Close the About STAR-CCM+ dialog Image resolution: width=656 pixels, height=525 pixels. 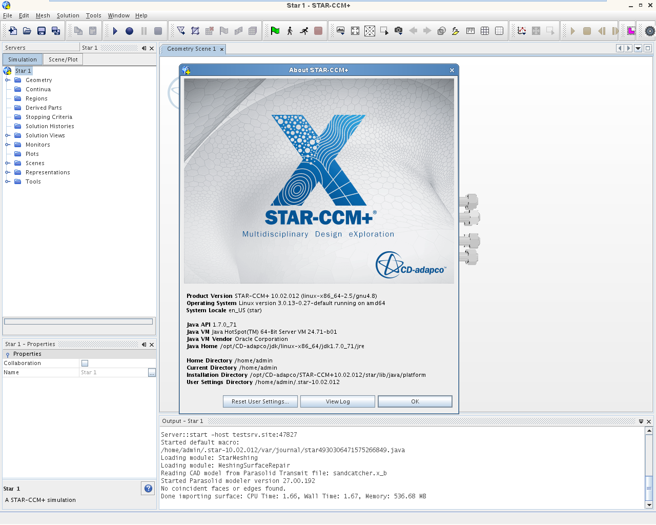pos(452,70)
